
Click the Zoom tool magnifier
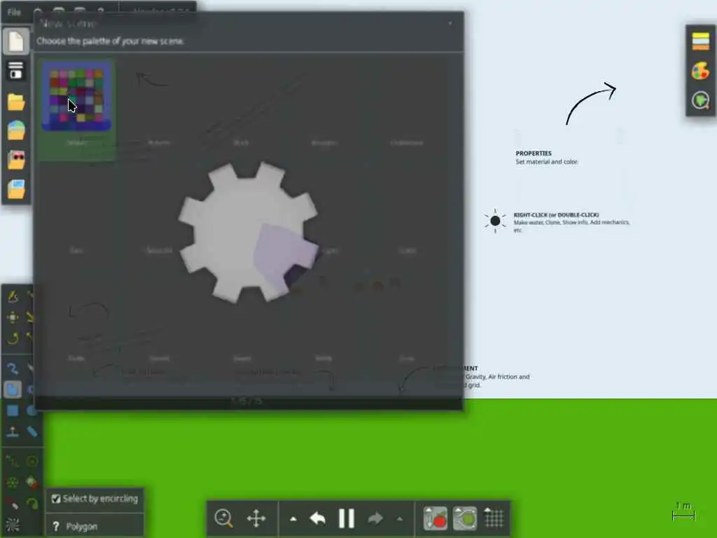click(223, 518)
